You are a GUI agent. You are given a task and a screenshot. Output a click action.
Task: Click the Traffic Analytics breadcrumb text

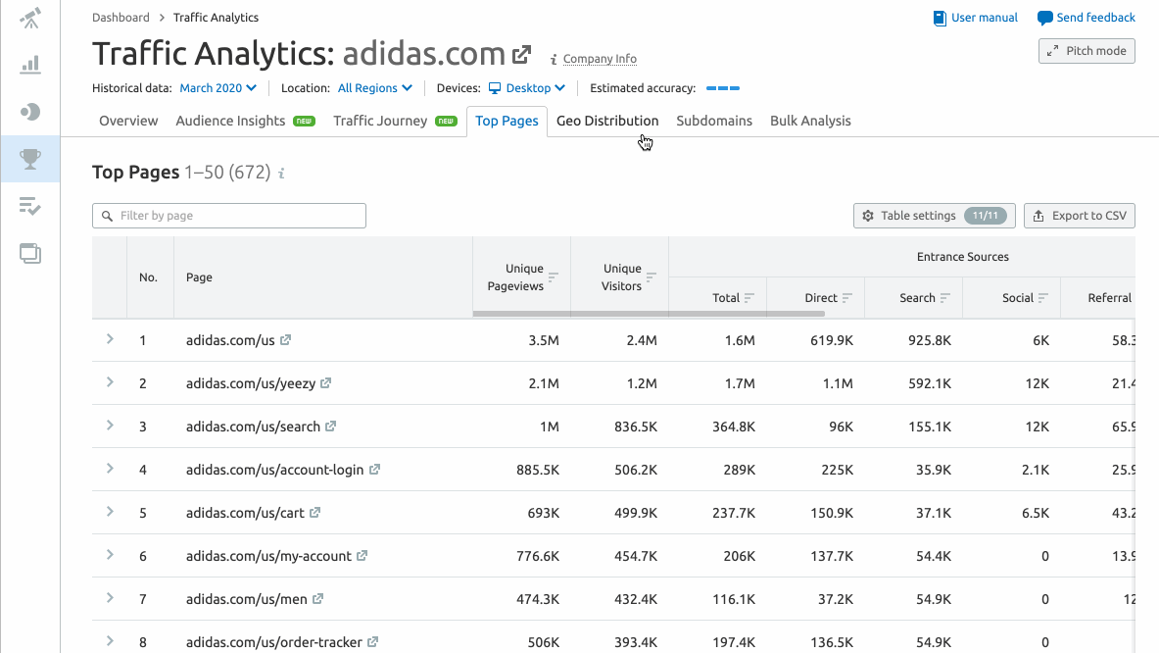(x=216, y=18)
